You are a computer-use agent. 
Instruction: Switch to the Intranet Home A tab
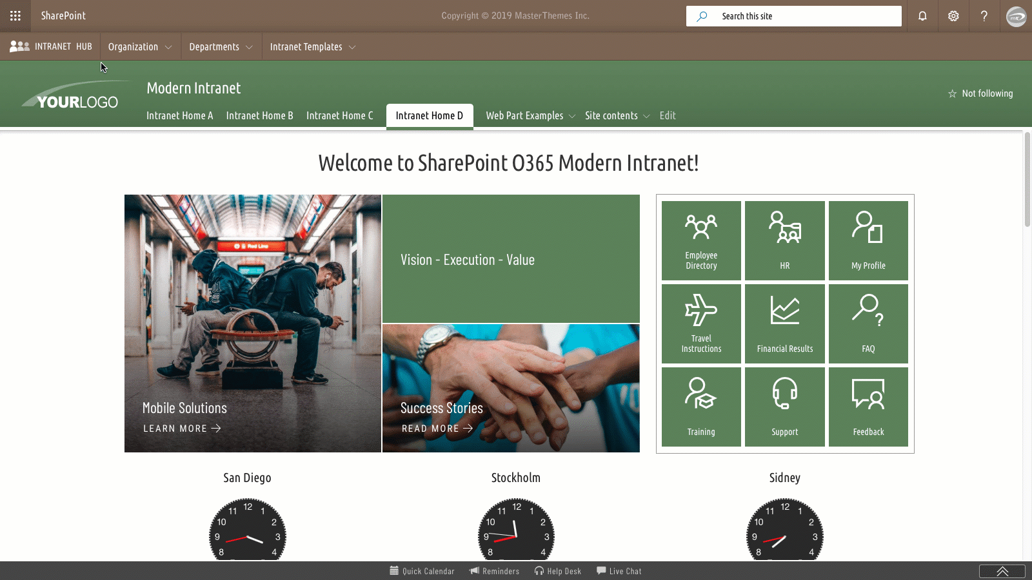coord(179,115)
